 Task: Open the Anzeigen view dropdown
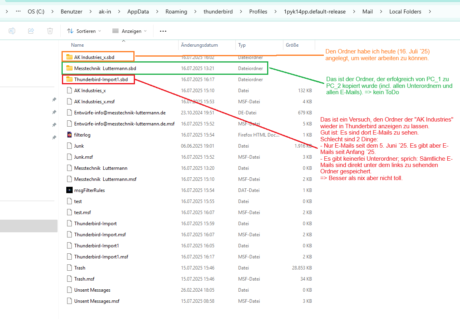point(129,31)
